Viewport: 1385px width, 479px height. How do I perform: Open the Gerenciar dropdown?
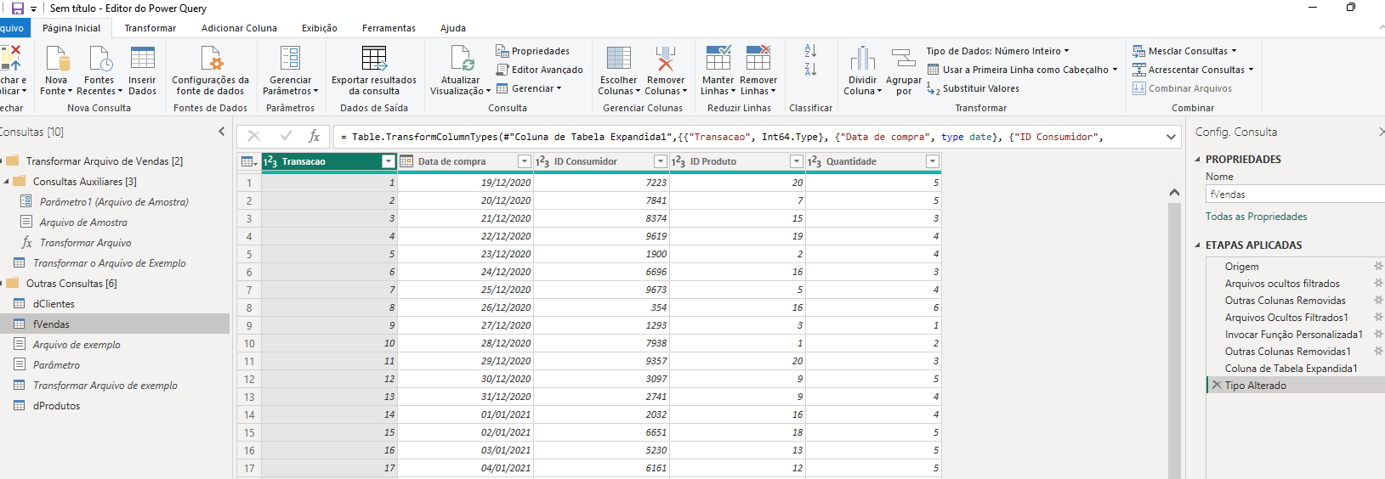pos(529,88)
